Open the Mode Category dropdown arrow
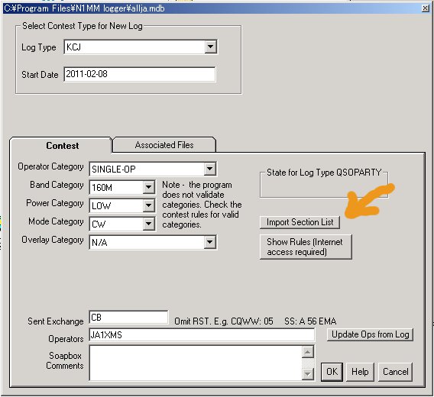 click(x=149, y=224)
